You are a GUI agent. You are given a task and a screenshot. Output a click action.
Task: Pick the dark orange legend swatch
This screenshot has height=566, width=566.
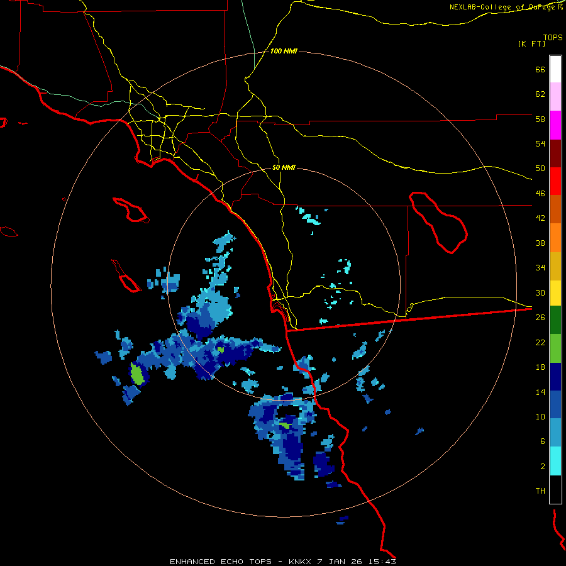coord(555,209)
